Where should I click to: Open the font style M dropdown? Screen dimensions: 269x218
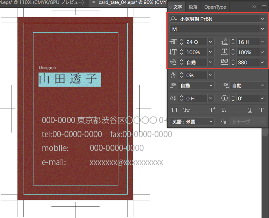[x=262, y=29]
